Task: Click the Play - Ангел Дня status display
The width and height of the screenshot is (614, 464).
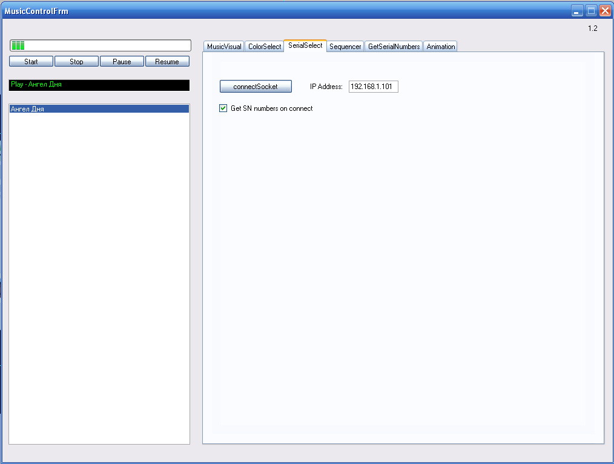Action: [x=99, y=85]
